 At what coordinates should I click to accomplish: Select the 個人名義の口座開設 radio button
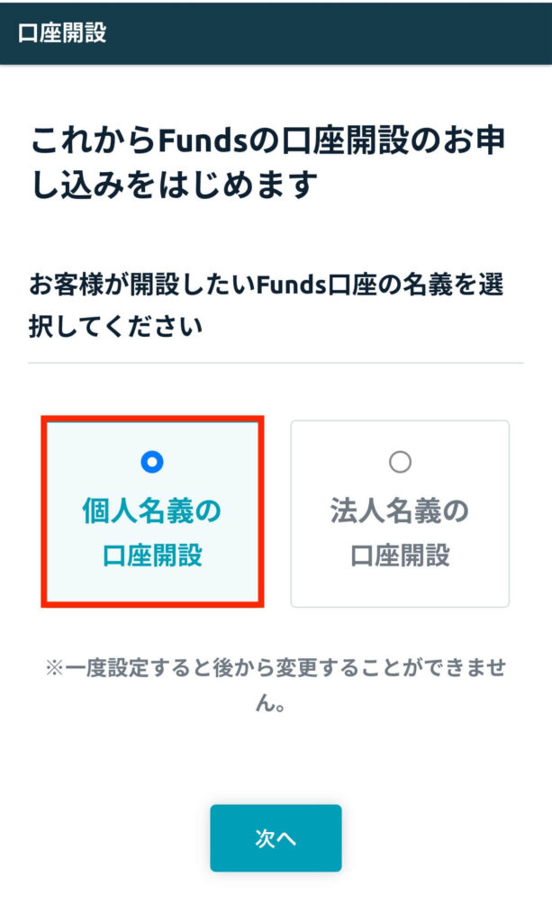click(151, 462)
